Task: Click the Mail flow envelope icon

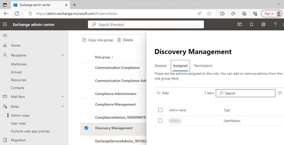Action: coord(5,96)
